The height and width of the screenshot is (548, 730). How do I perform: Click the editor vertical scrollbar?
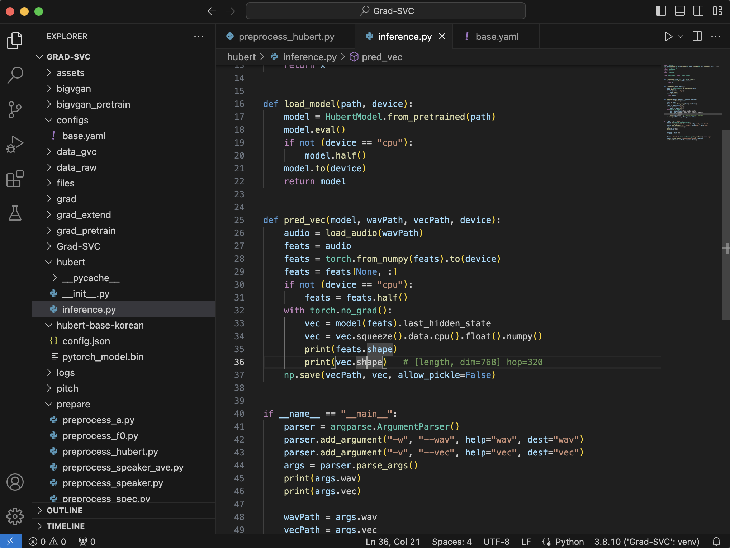pyautogui.click(x=726, y=225)
